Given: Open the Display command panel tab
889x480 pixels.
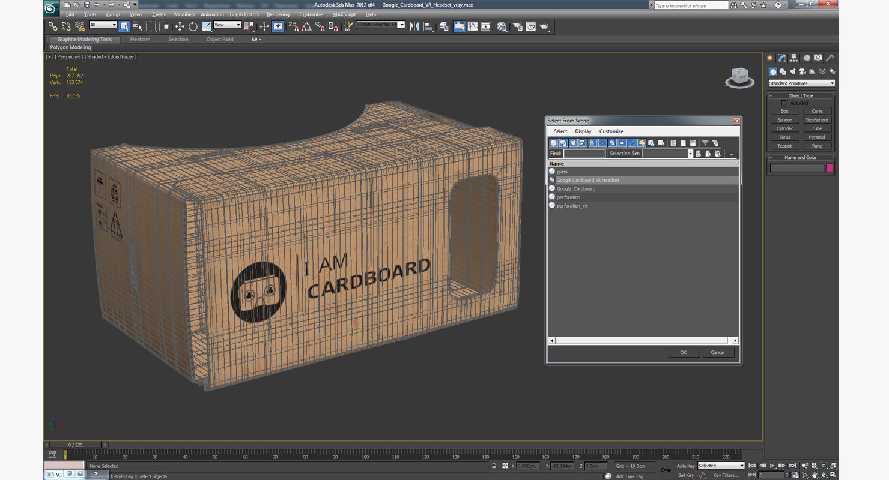Looking at the screenshot, I should (818, 58).
